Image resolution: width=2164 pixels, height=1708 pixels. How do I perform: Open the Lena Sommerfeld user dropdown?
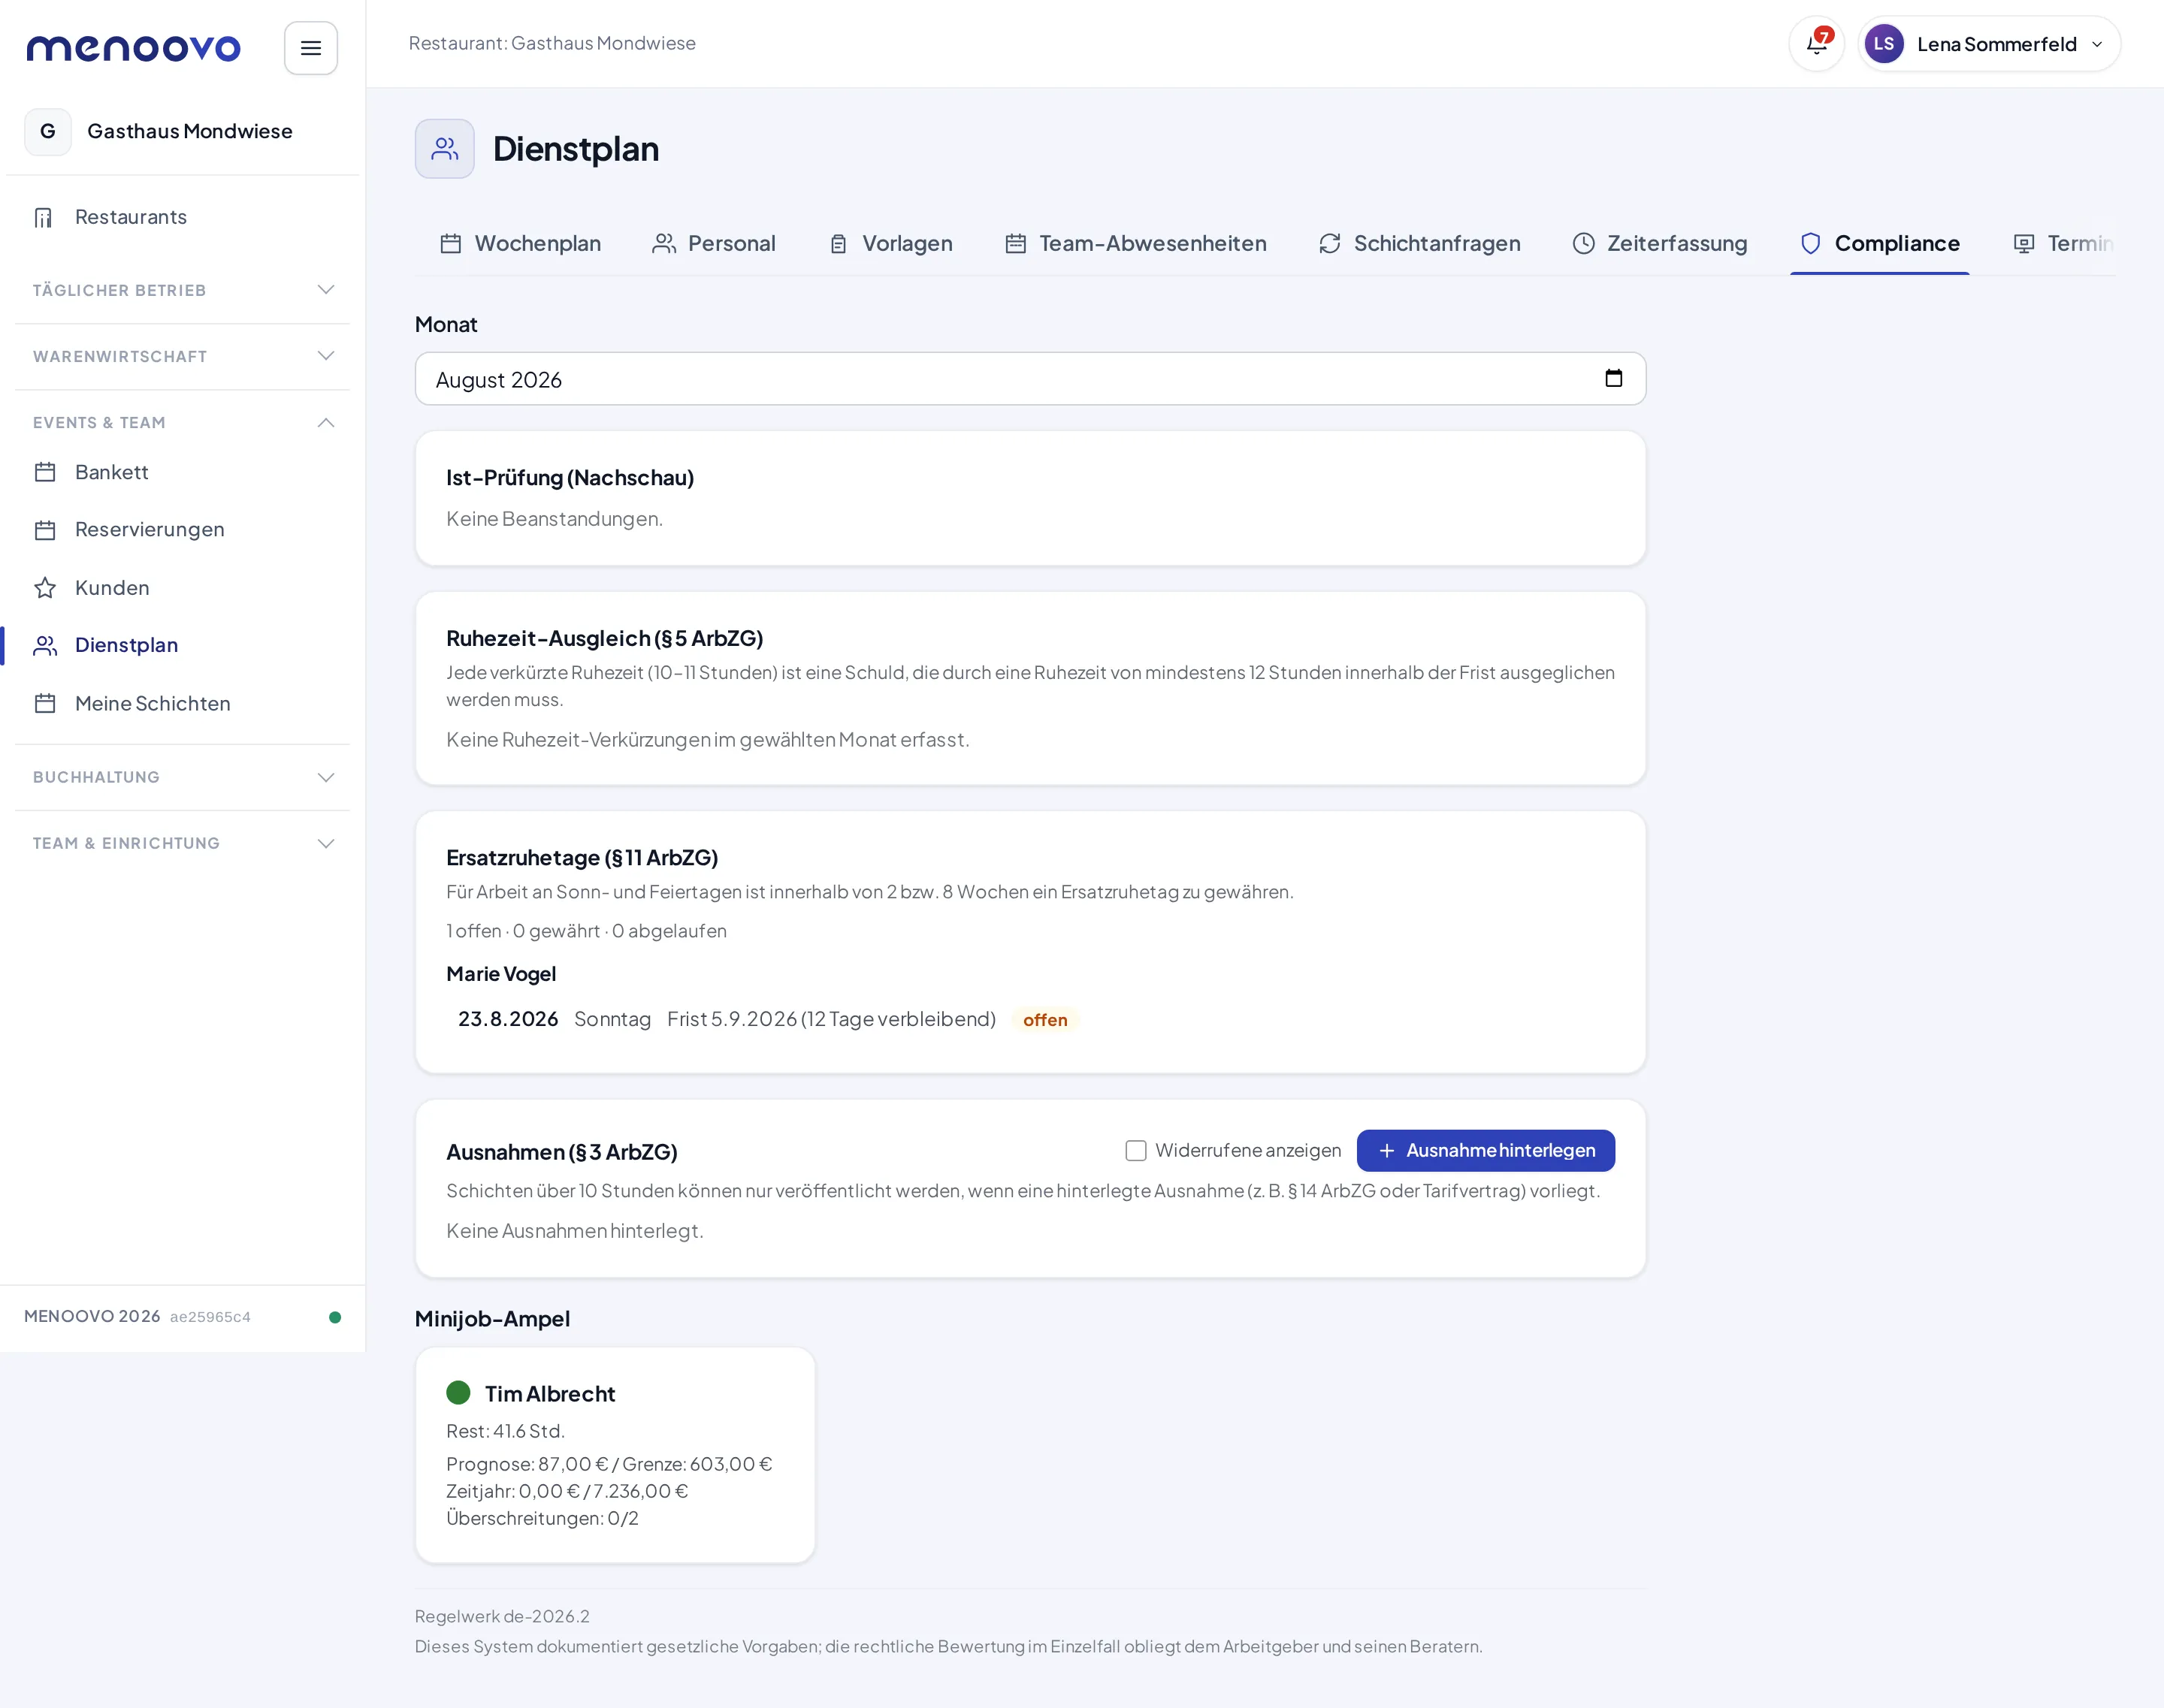click(x=1989, y=44)
